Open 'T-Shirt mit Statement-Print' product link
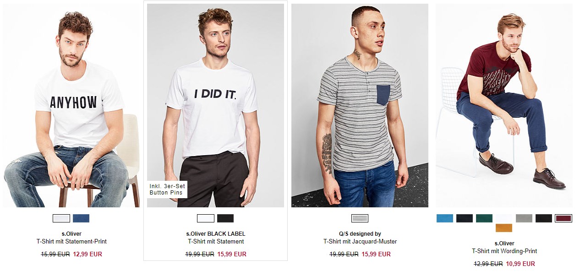Viewport: 580px width, 276px height. (71, 241)
